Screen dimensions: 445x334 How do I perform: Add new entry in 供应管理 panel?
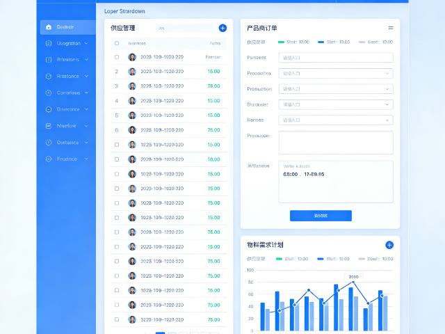tap(222, 28)
